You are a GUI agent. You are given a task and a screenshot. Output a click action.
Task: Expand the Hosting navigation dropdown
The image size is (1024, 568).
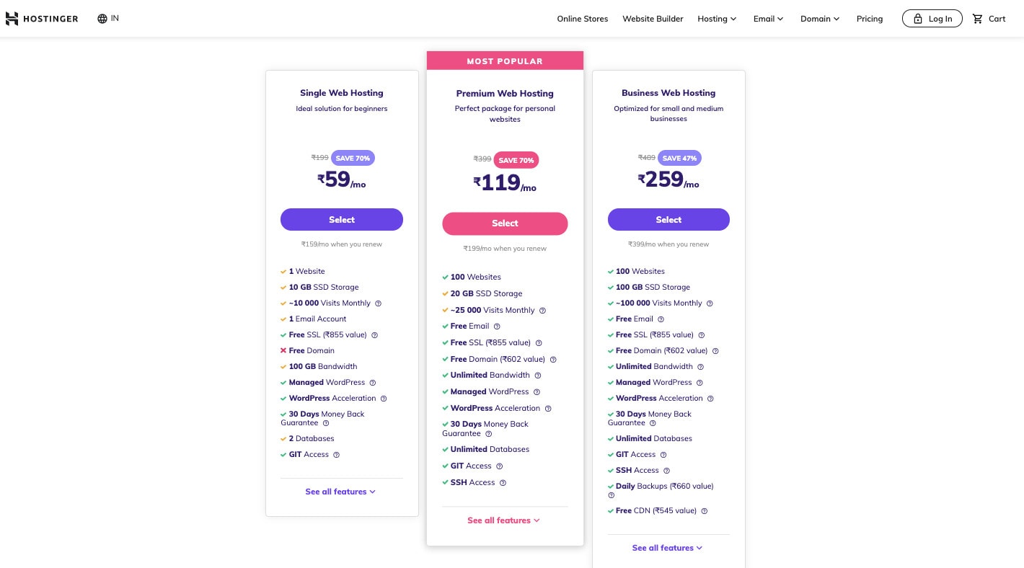(716, 19)
